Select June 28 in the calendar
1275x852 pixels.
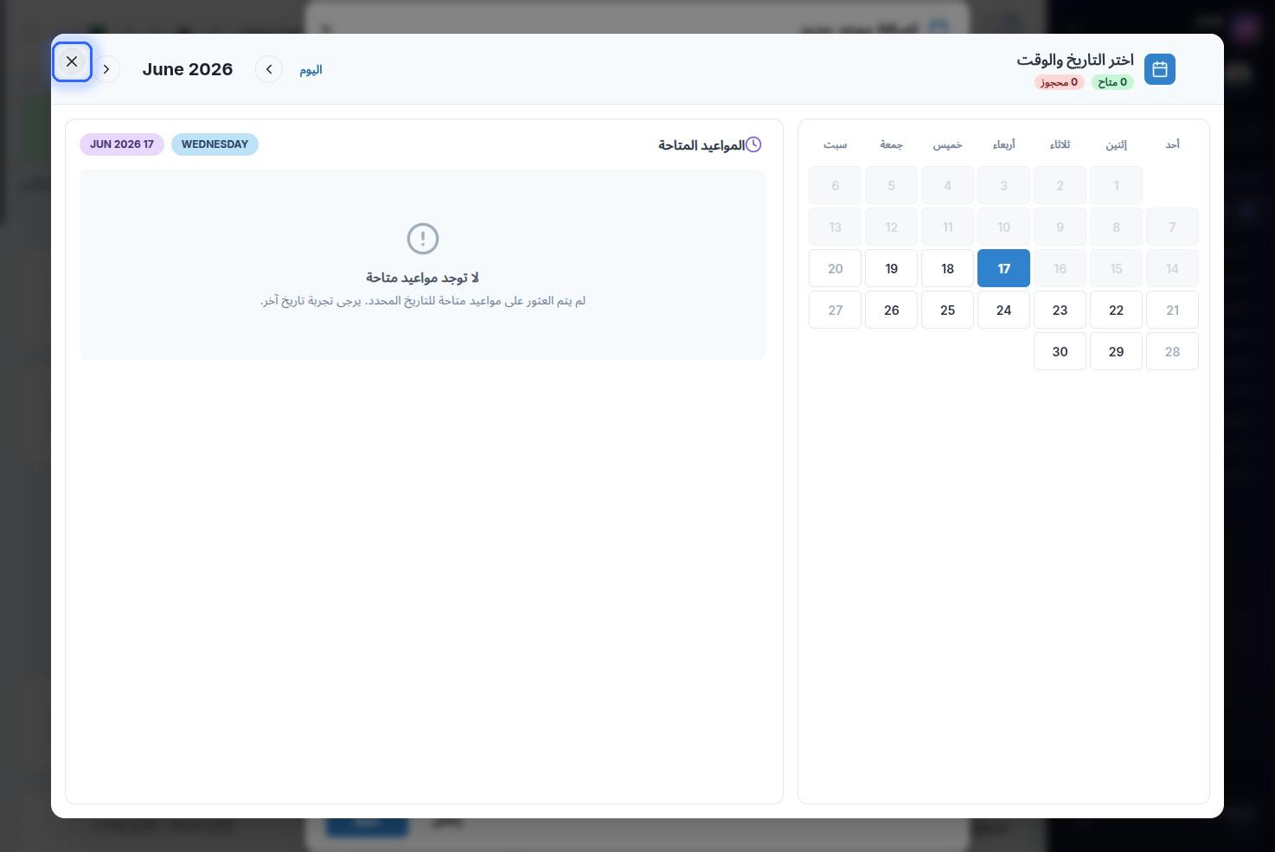(x=1172, y=351)
